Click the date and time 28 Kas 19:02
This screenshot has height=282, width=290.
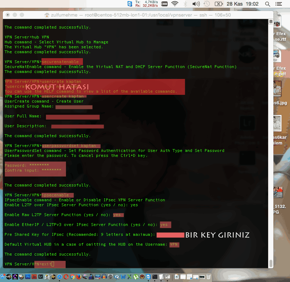[243, 4]
